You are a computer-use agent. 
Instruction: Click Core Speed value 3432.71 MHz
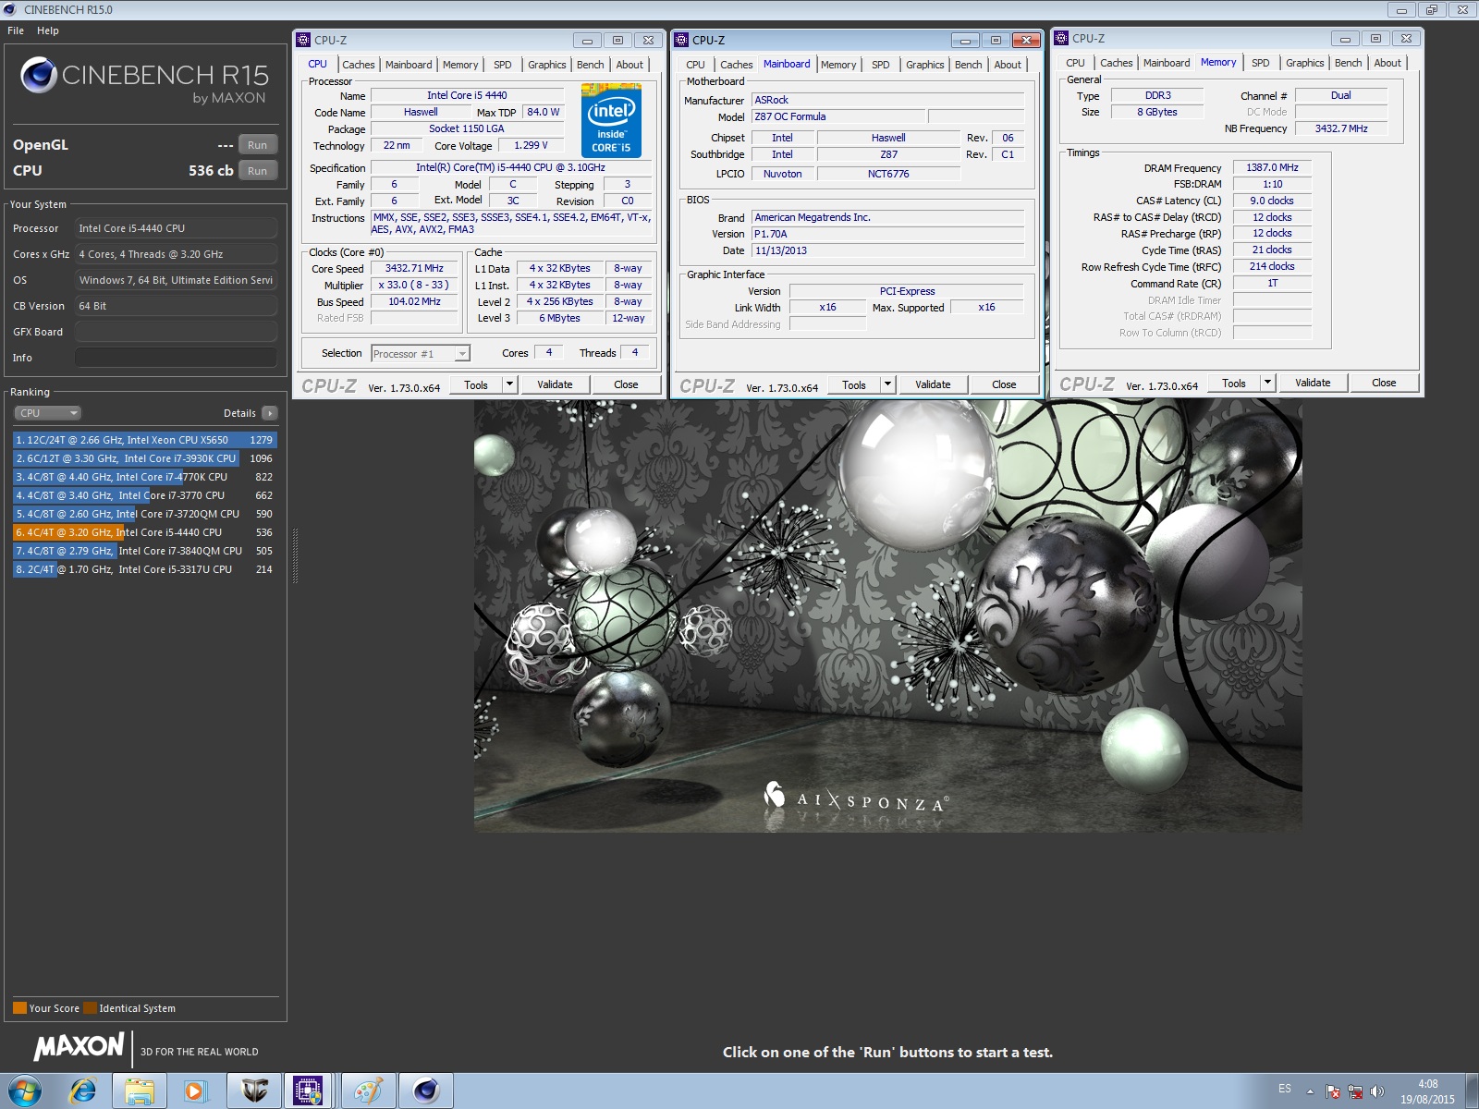(x=414, y=269)
